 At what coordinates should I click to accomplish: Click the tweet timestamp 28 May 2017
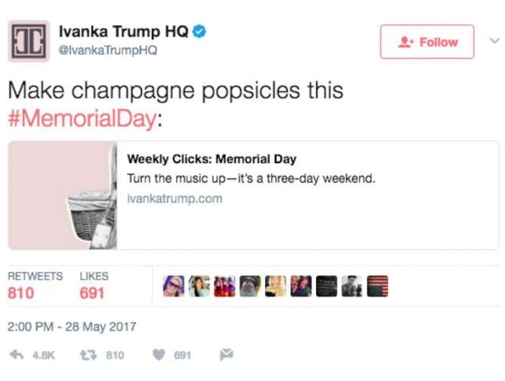pyautogui.click(x=71, y=327)
